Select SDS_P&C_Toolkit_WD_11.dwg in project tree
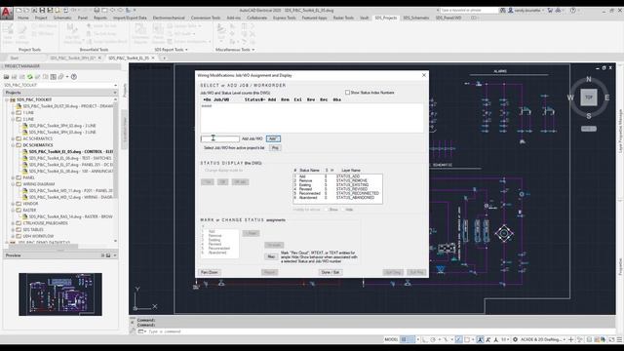 70,191
